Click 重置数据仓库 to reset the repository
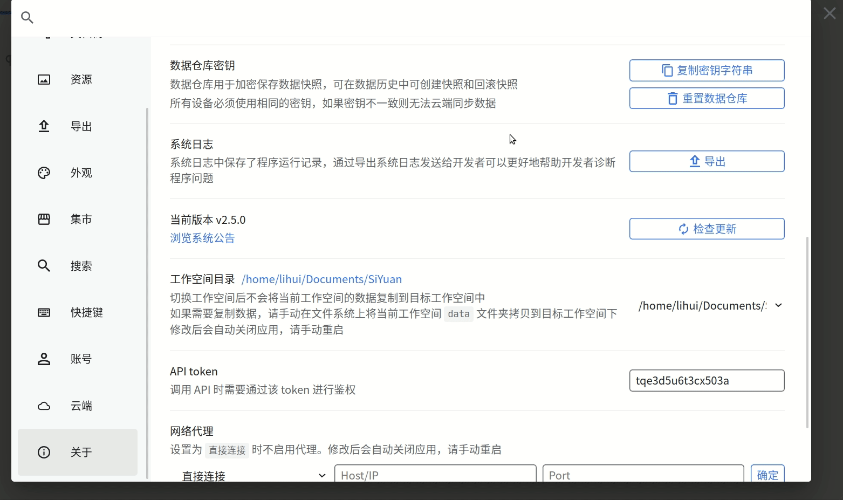Viewport: 843px width, 500px height. 707,98
